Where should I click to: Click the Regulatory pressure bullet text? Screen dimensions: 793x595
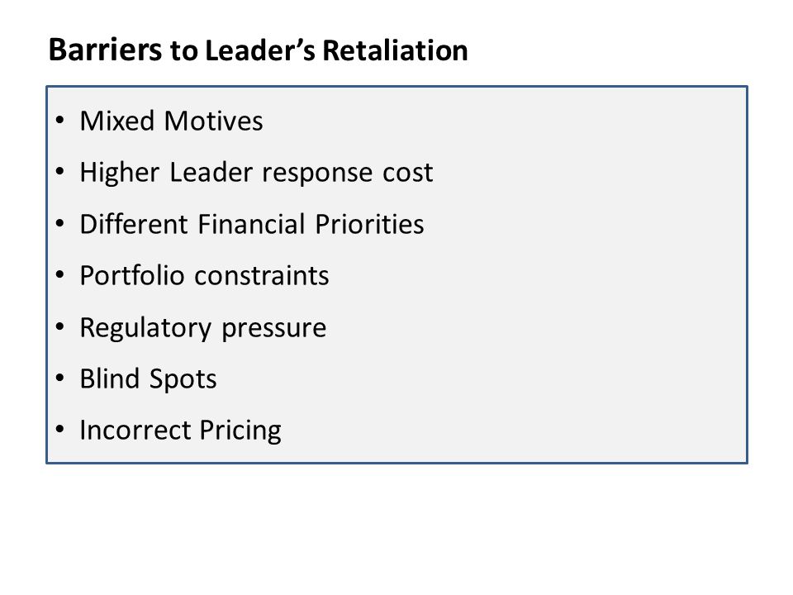tap(203, 328)
